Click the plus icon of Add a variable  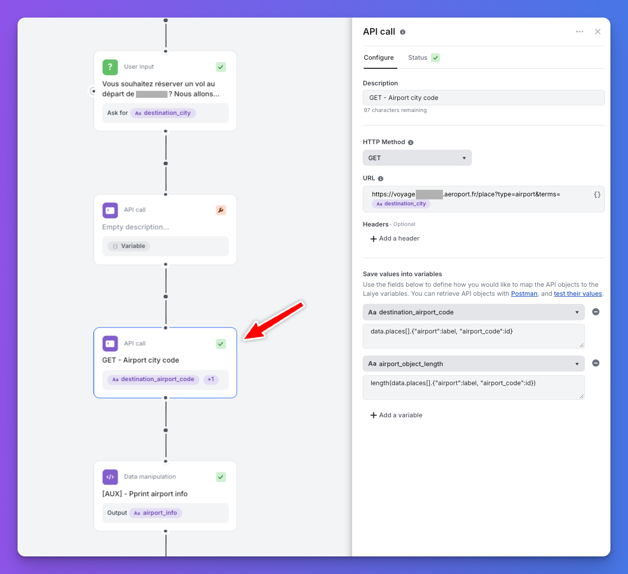click(373, 415)
